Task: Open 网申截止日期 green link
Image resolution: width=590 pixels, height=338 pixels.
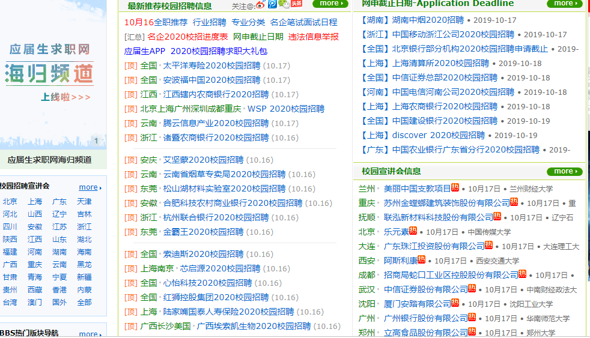Action: pyautogui.click(x=258, y=37)
